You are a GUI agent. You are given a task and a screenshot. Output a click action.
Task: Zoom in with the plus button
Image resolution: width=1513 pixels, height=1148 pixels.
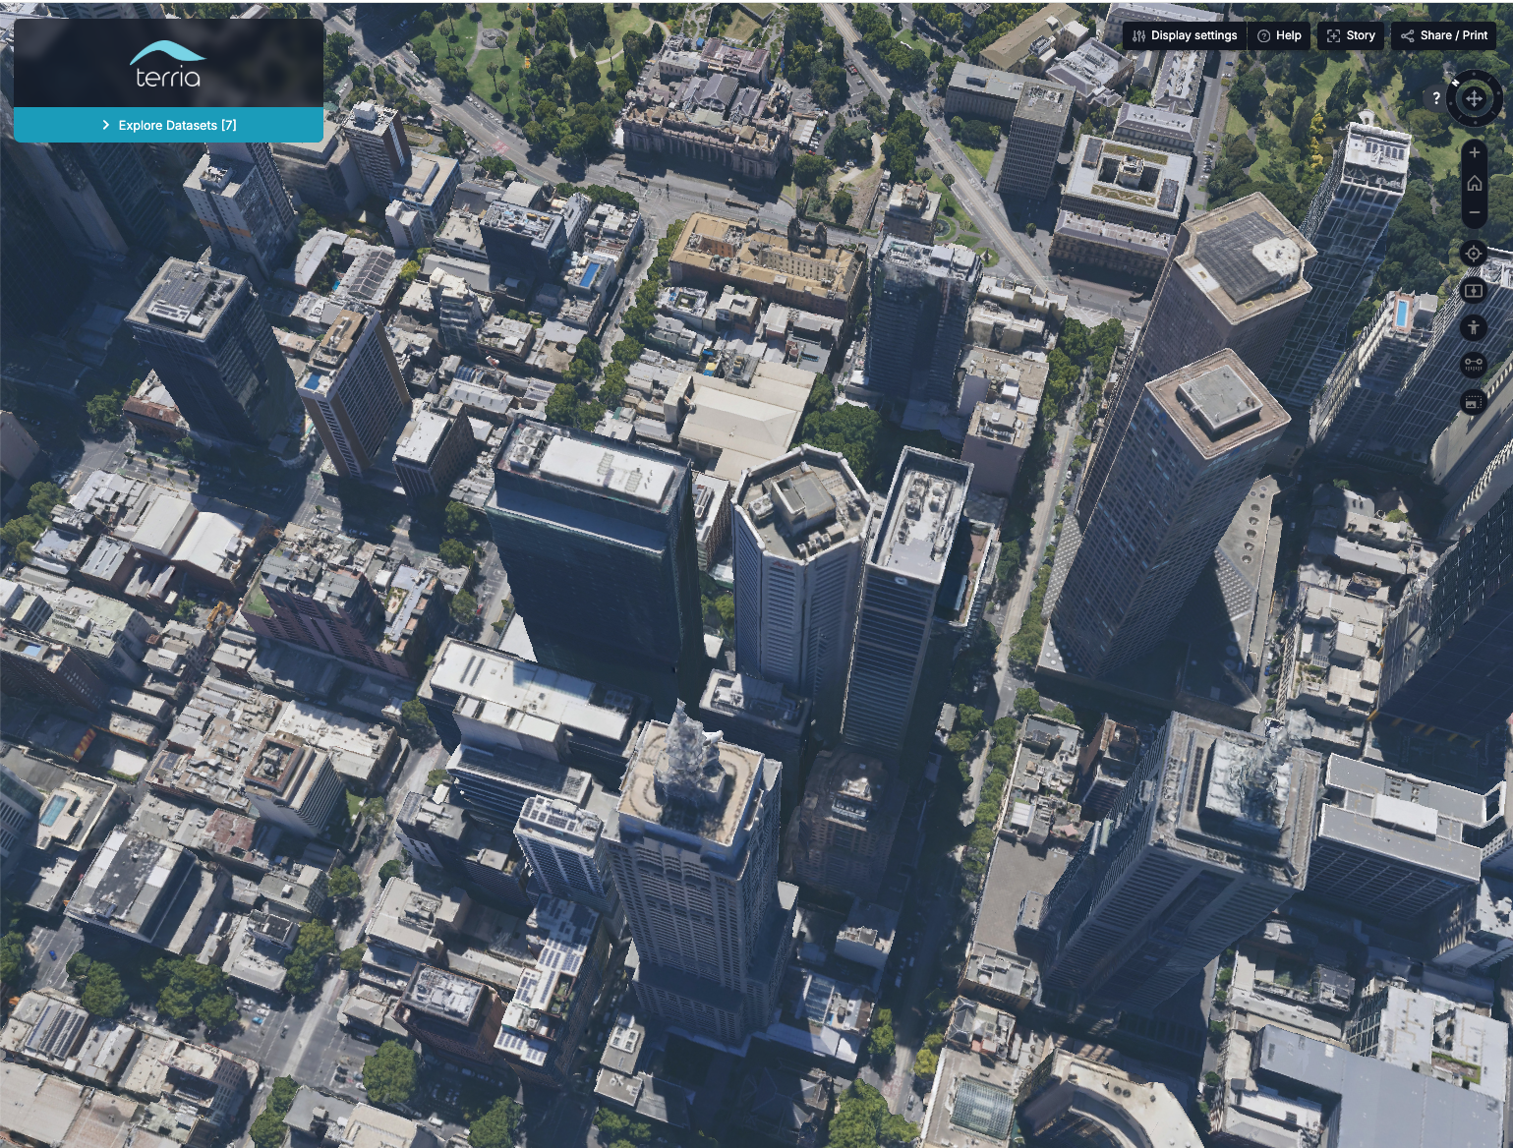click(x=1474, y=152)
